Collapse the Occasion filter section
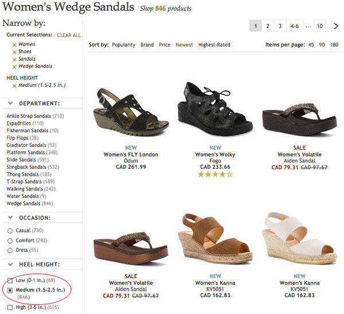Viewport: 344px width, 314px height. (x=11, y=218)
